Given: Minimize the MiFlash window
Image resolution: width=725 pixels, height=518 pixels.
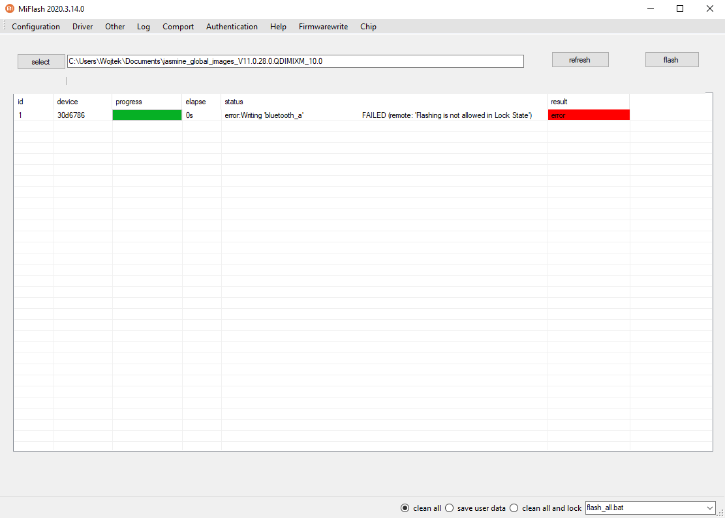Looking at the screenshot, I should 651,8.
